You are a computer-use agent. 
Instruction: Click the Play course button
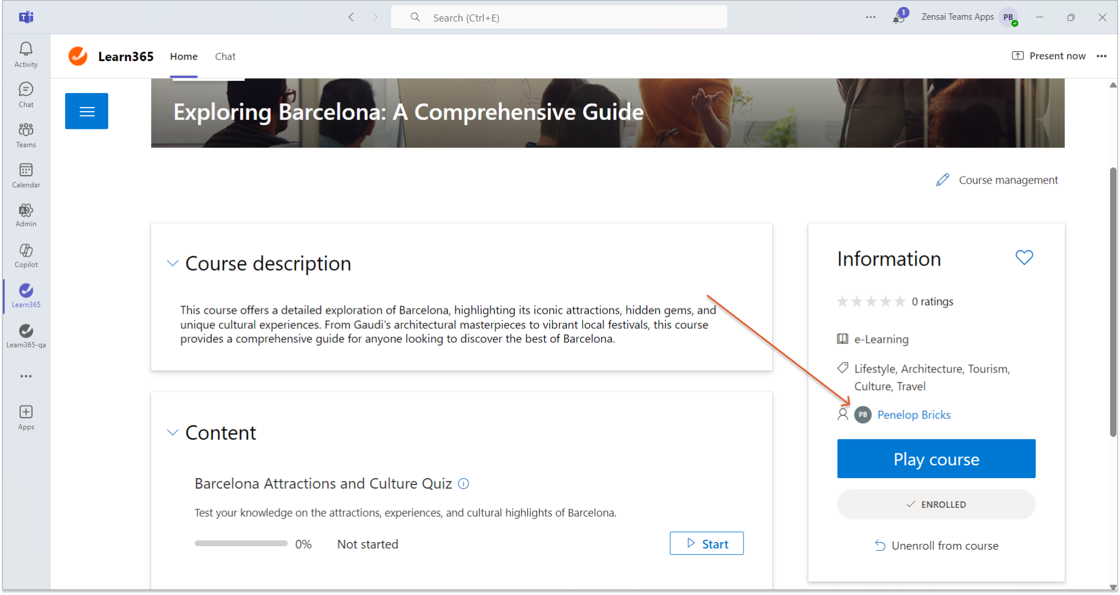tap(936, 459)
